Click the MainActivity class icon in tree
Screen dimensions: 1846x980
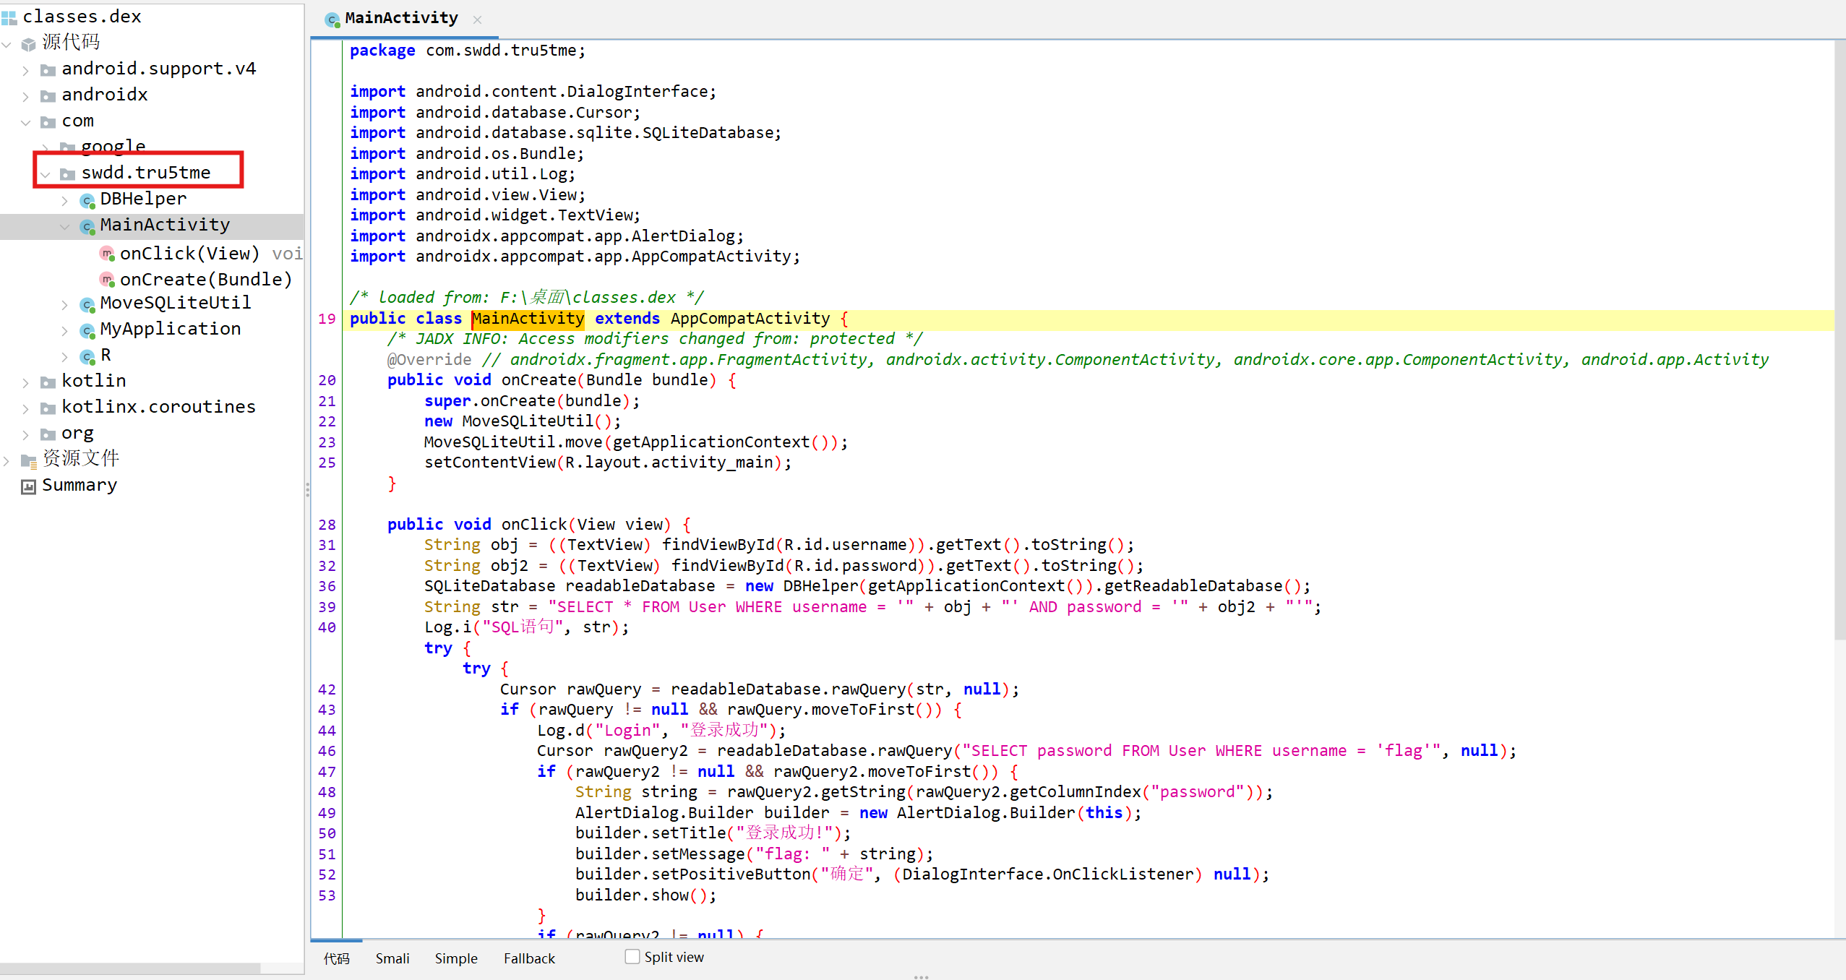(87, 225)
